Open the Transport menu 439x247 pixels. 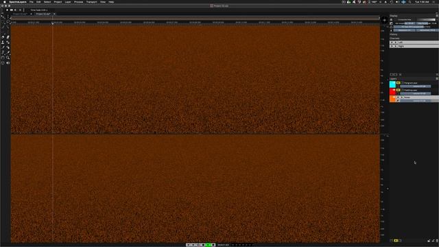point(91,2)
